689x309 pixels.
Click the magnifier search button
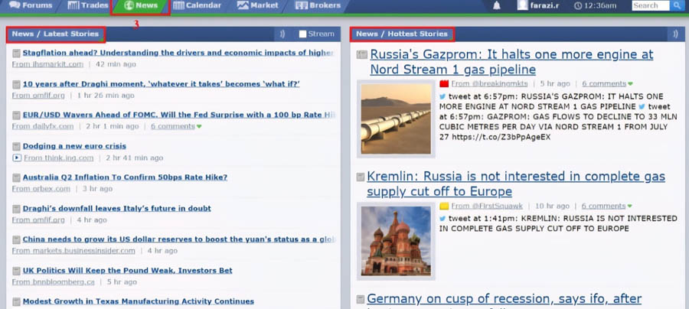[x=676, y=5]
